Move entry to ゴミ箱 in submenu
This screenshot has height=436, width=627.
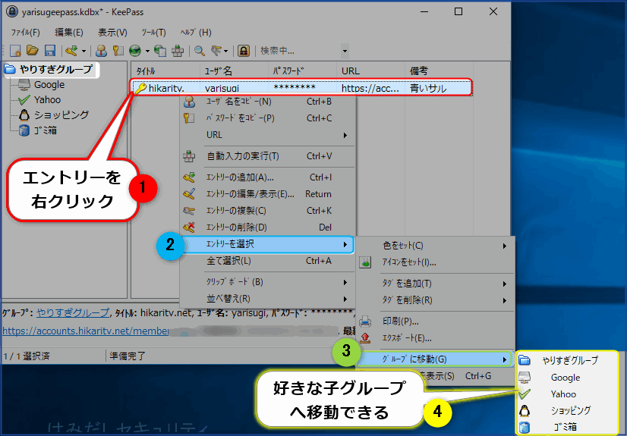pyautogui.click(x=568, y=427)
